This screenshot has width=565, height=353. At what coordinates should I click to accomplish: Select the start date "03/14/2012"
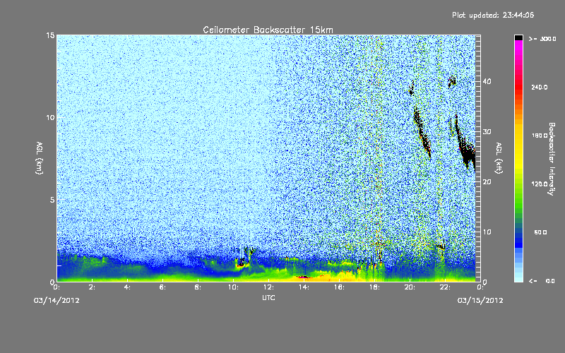pos(56,301)
